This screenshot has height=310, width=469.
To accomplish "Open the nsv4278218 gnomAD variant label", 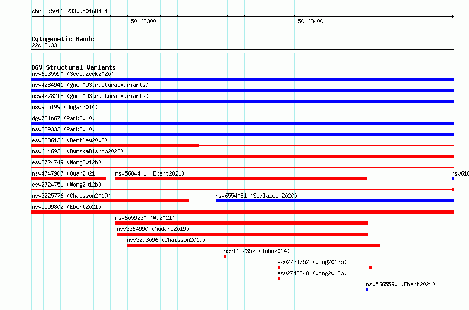I will [x=90, y=96].
